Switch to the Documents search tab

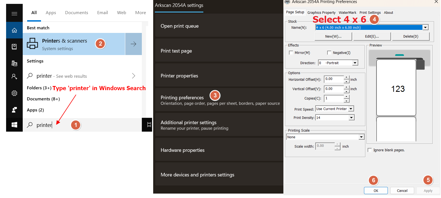(76, 12)
